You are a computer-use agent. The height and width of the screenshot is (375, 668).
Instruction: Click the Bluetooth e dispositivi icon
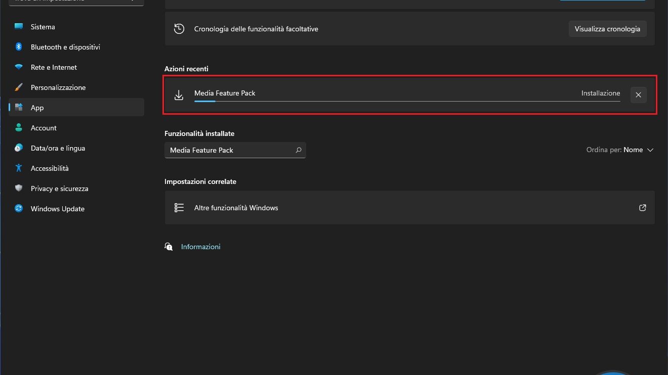click(x=19, y=47)
